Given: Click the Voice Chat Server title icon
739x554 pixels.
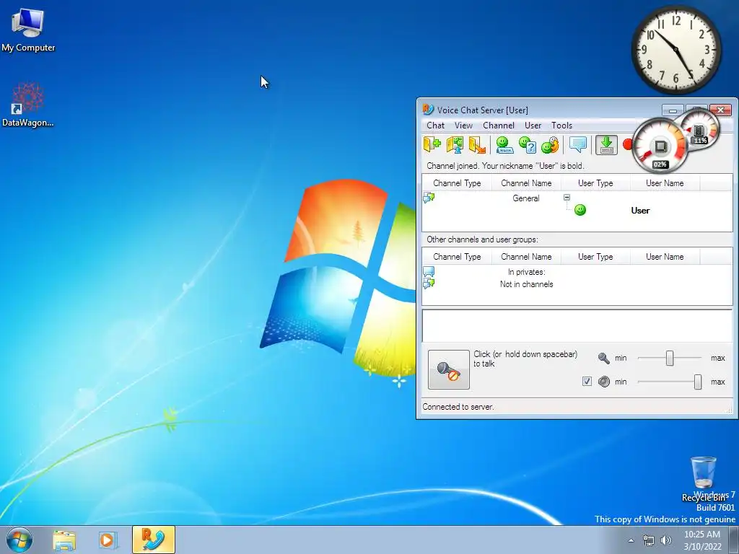Looking at the screenshot, I should (x=428, y=110).
